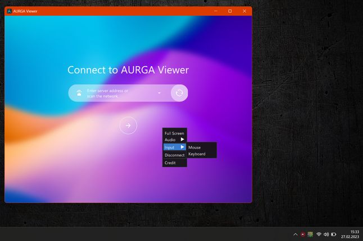Select Full Screen from the context menu
The width and height of the screenshot is (363, 241).
174,133
